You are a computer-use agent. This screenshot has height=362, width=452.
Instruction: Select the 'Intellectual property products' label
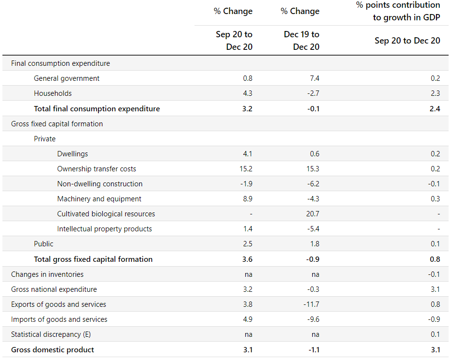pyautogui.click(x=104, y=229)
